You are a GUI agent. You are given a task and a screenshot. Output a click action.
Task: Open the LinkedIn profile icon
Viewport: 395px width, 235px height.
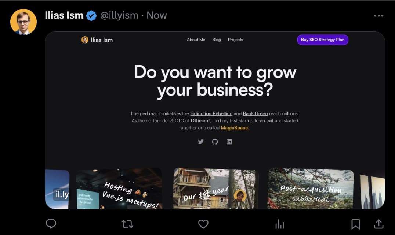(x=229, y=142)
